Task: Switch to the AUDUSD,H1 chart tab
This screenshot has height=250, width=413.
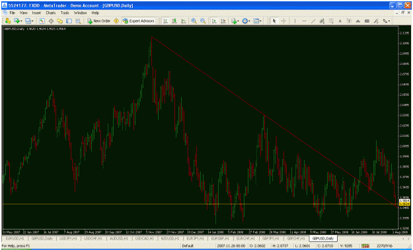Action: coord(119,238)
